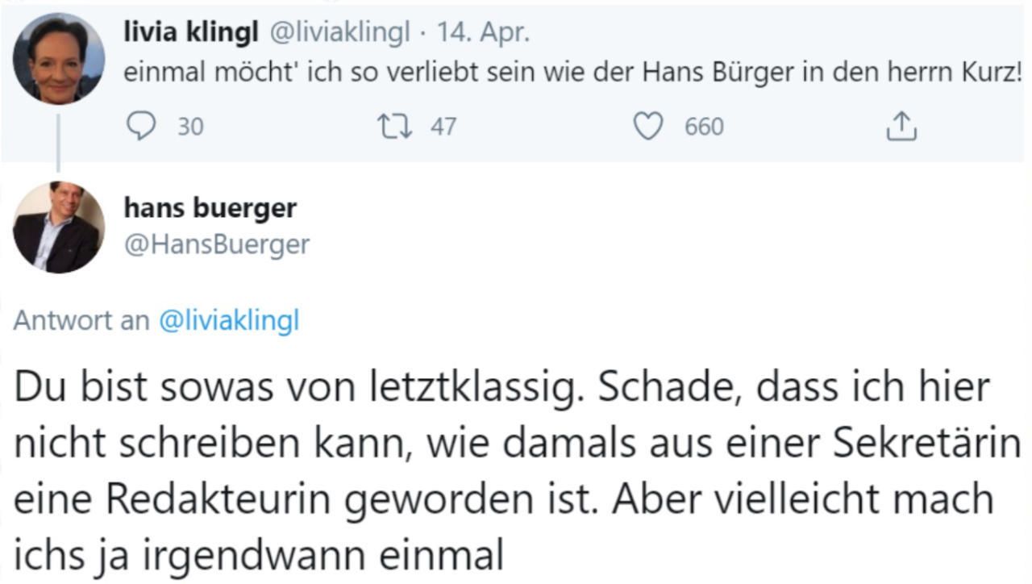Click the retweet count 47
1032x584 pixels.
click(443, 127)
